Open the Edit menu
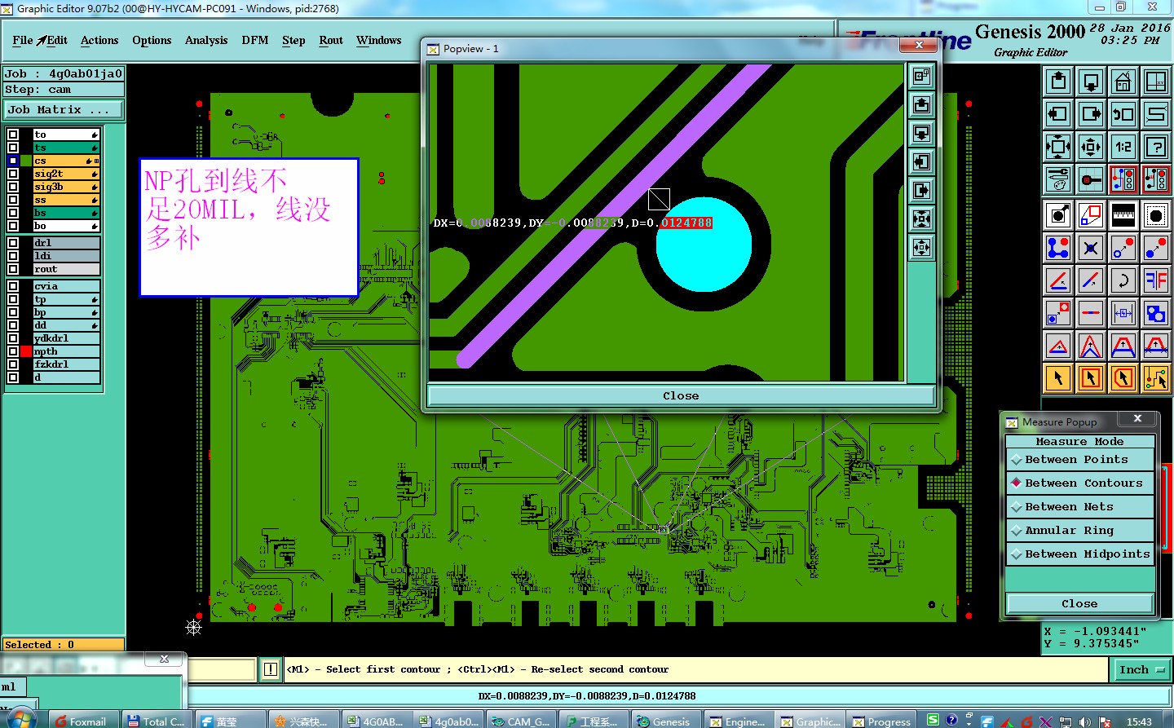 coord(56,40)
